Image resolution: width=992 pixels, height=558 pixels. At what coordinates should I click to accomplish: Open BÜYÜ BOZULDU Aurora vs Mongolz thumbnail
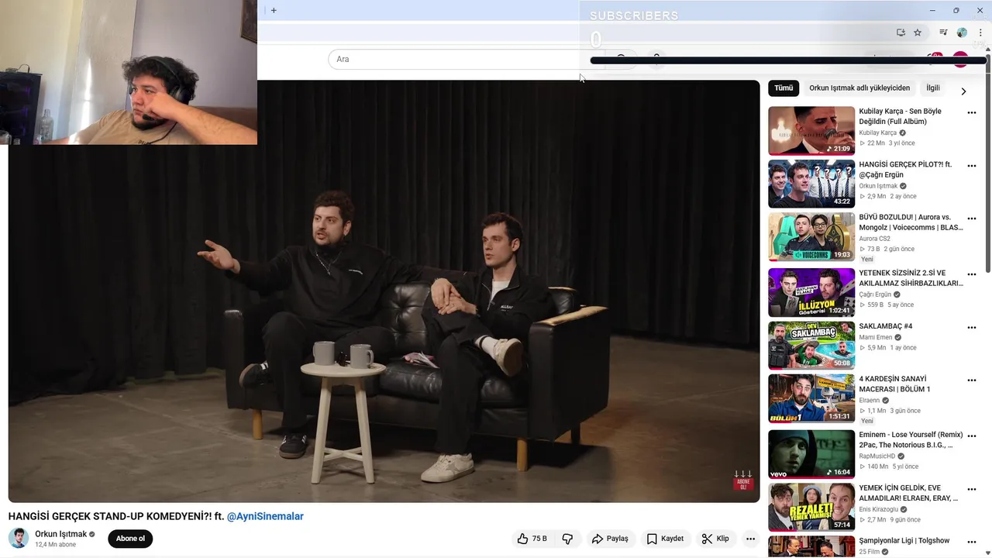(811, 236)
